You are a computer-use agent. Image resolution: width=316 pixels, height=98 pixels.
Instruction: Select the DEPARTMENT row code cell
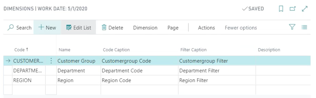[x=29, y=71]
